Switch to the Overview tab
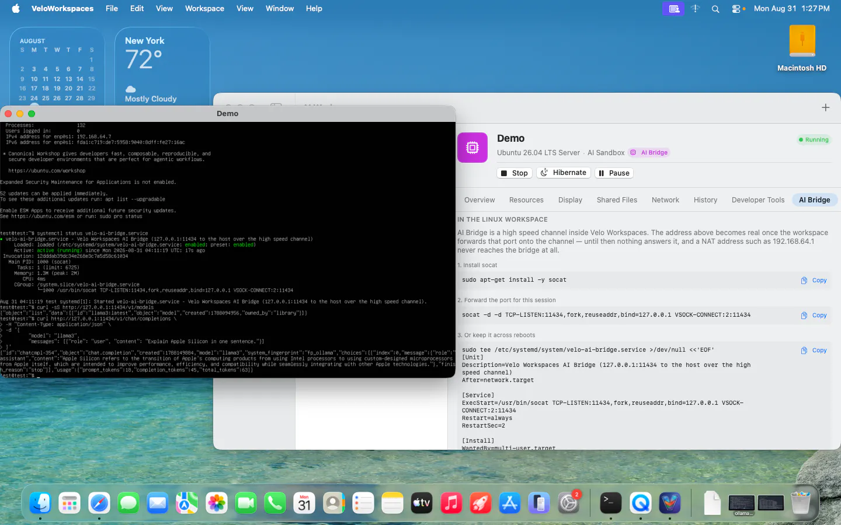 pyautogui.click(x=479, y=200)
